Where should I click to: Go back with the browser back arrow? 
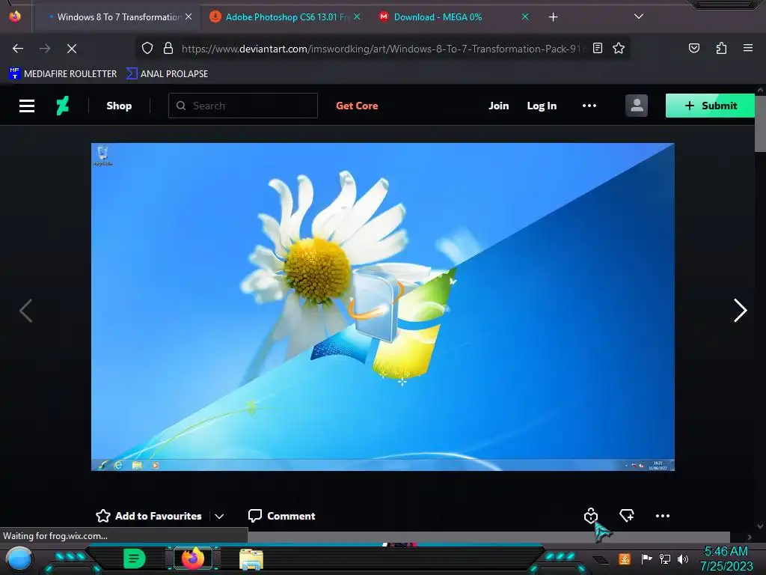click(x=18, y=49)
